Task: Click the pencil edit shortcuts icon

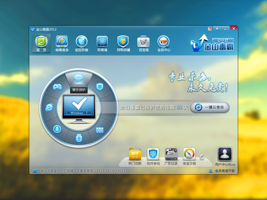Action: [202, 157]
